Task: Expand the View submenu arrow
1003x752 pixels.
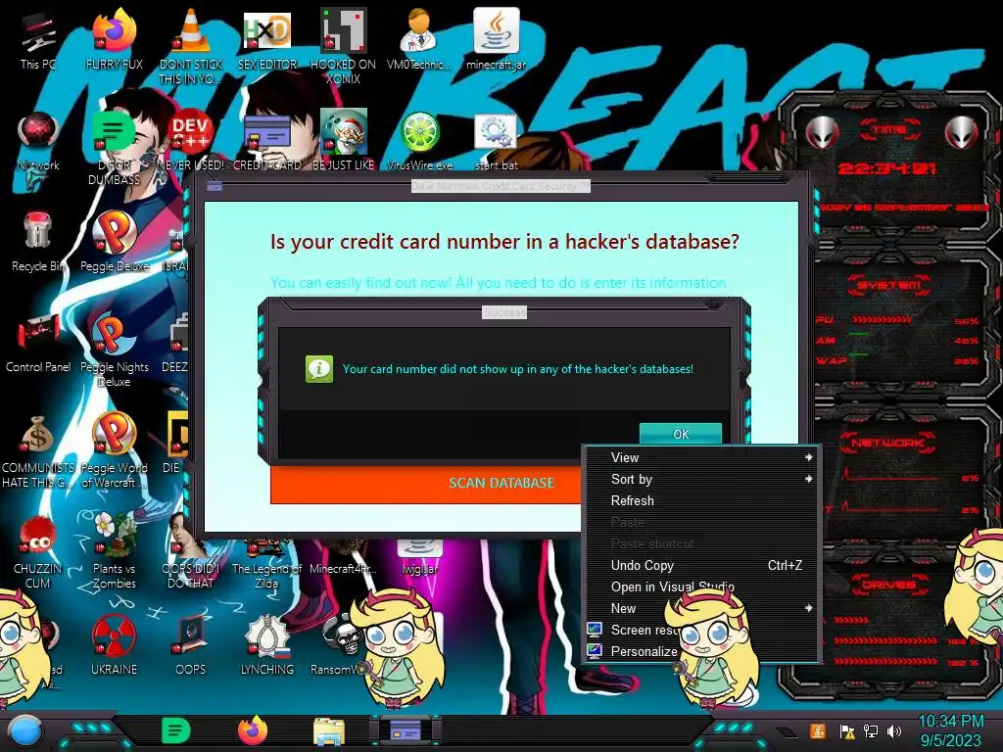Action: [x=808, y=457]
